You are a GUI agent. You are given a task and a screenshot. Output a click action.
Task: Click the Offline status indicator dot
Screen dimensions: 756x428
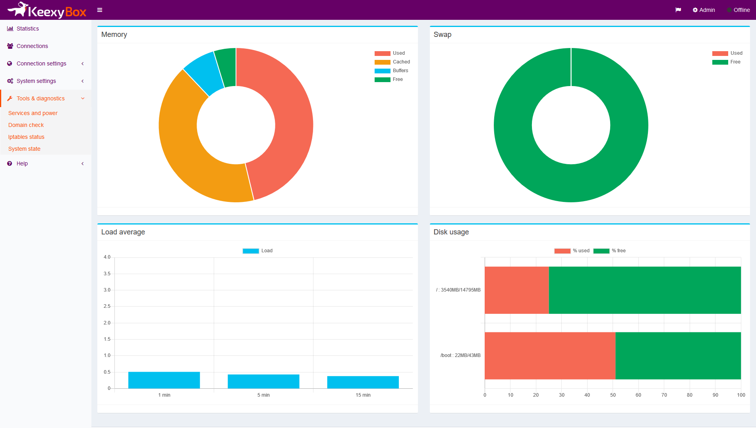729,10
